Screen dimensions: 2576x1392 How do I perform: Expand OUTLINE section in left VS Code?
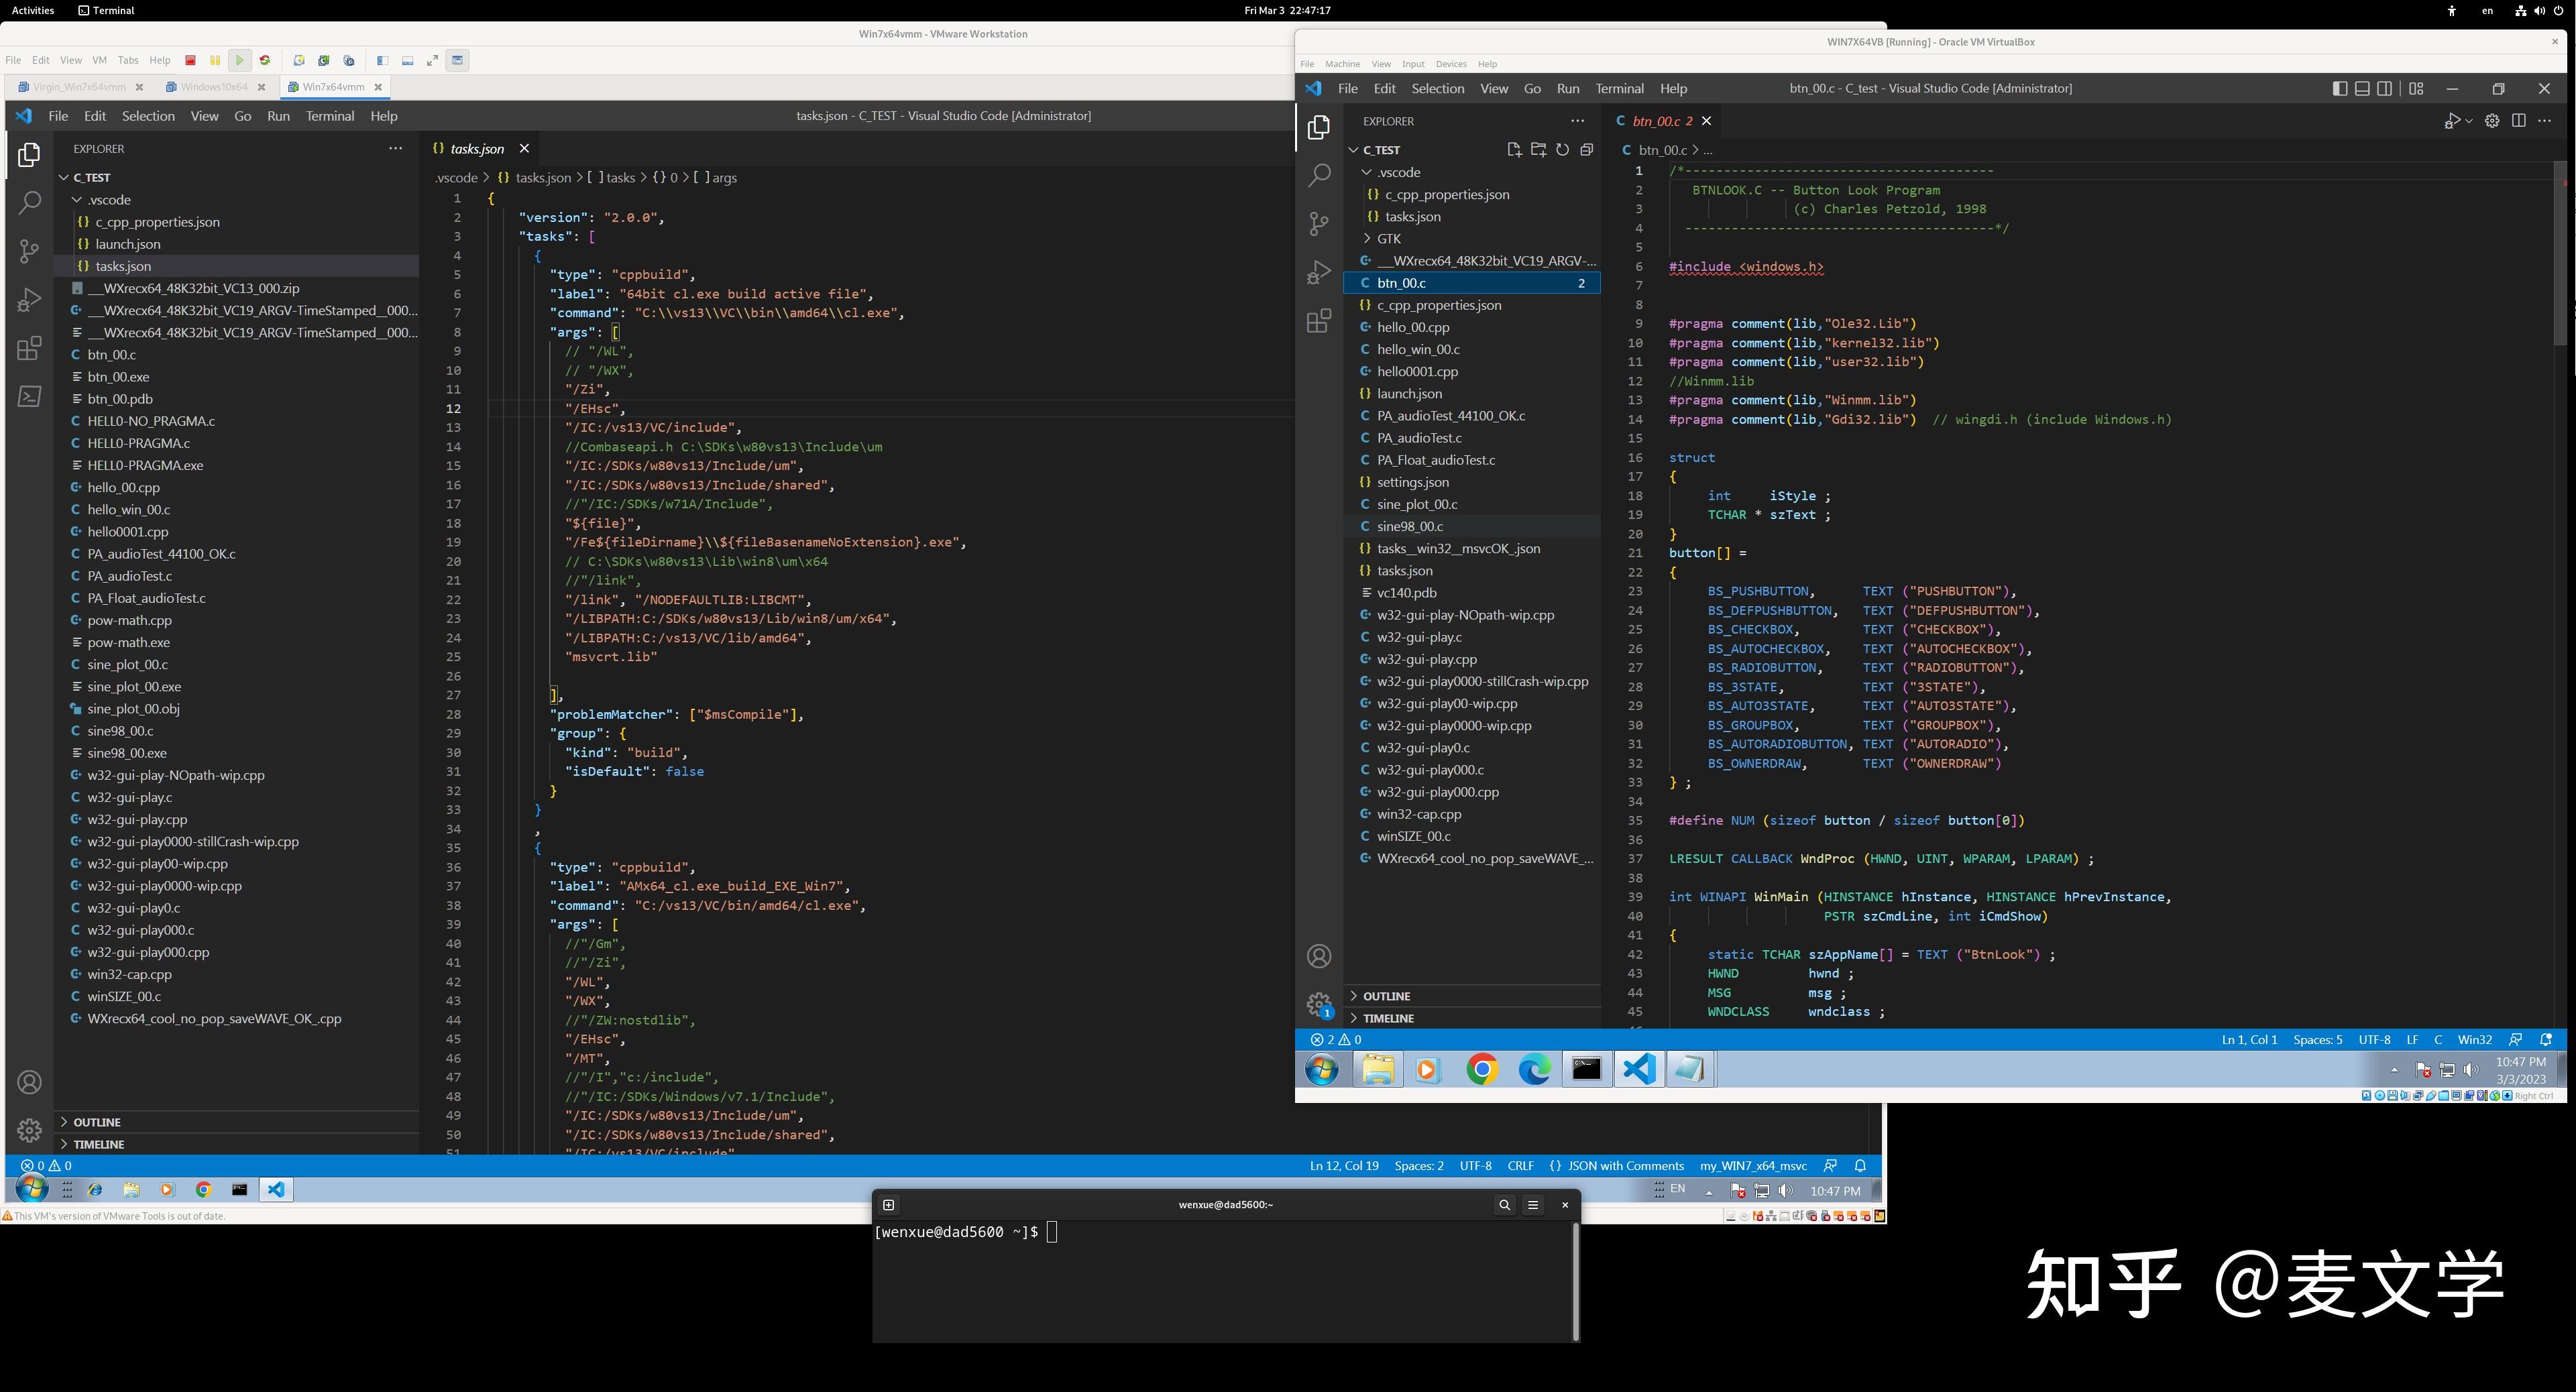point(97,1122)
